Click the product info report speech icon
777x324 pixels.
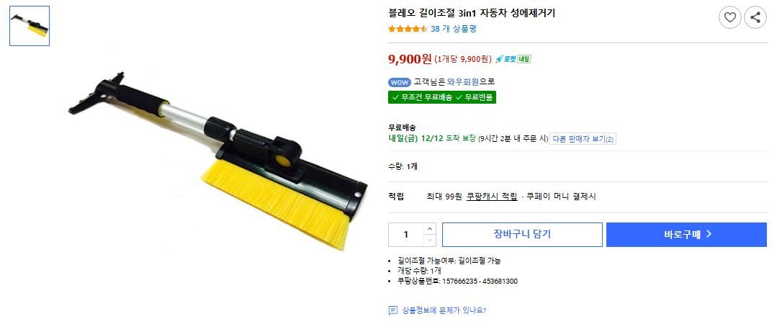[393, 310]
